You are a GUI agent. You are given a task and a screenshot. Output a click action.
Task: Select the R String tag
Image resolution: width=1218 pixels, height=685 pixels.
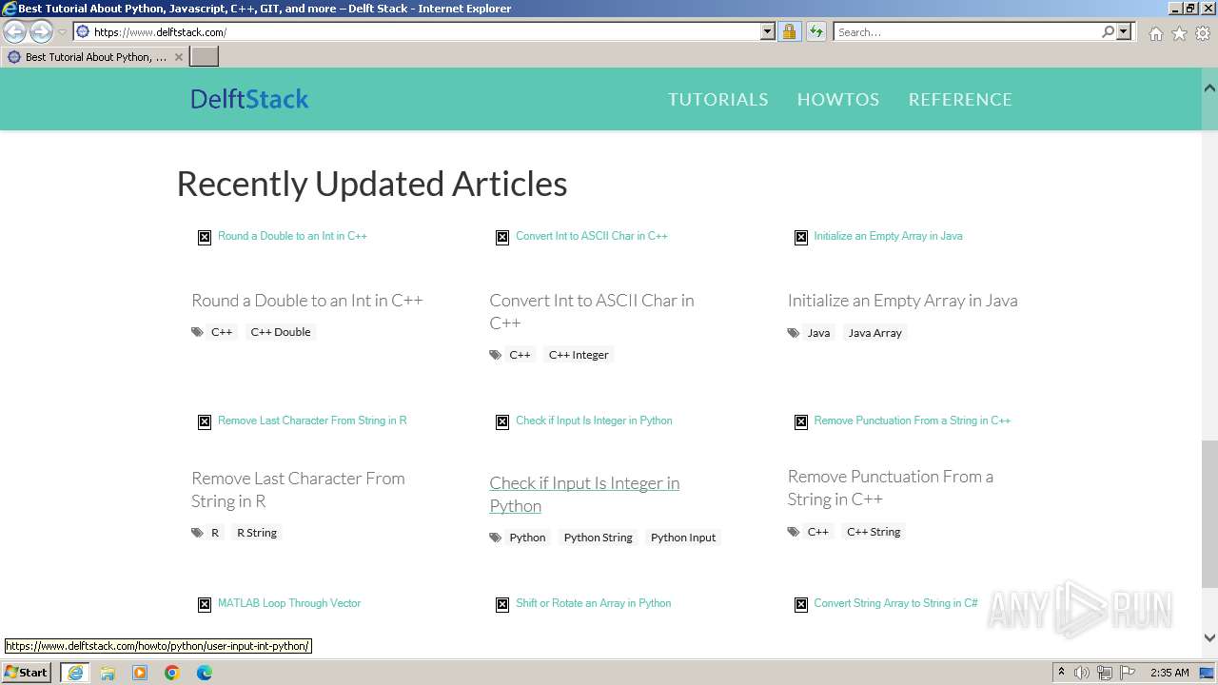pos(257,533)
